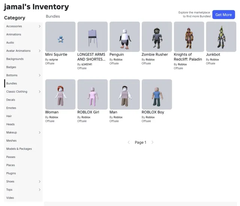Click the Man bundle title
The image size is (240, 206).
(113, 112)
